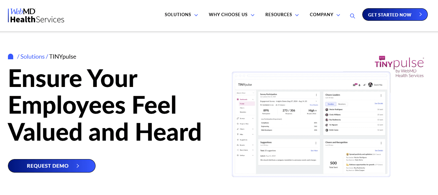Open the Solutions navigation item
438x195 pixels.
pos(178,14)
